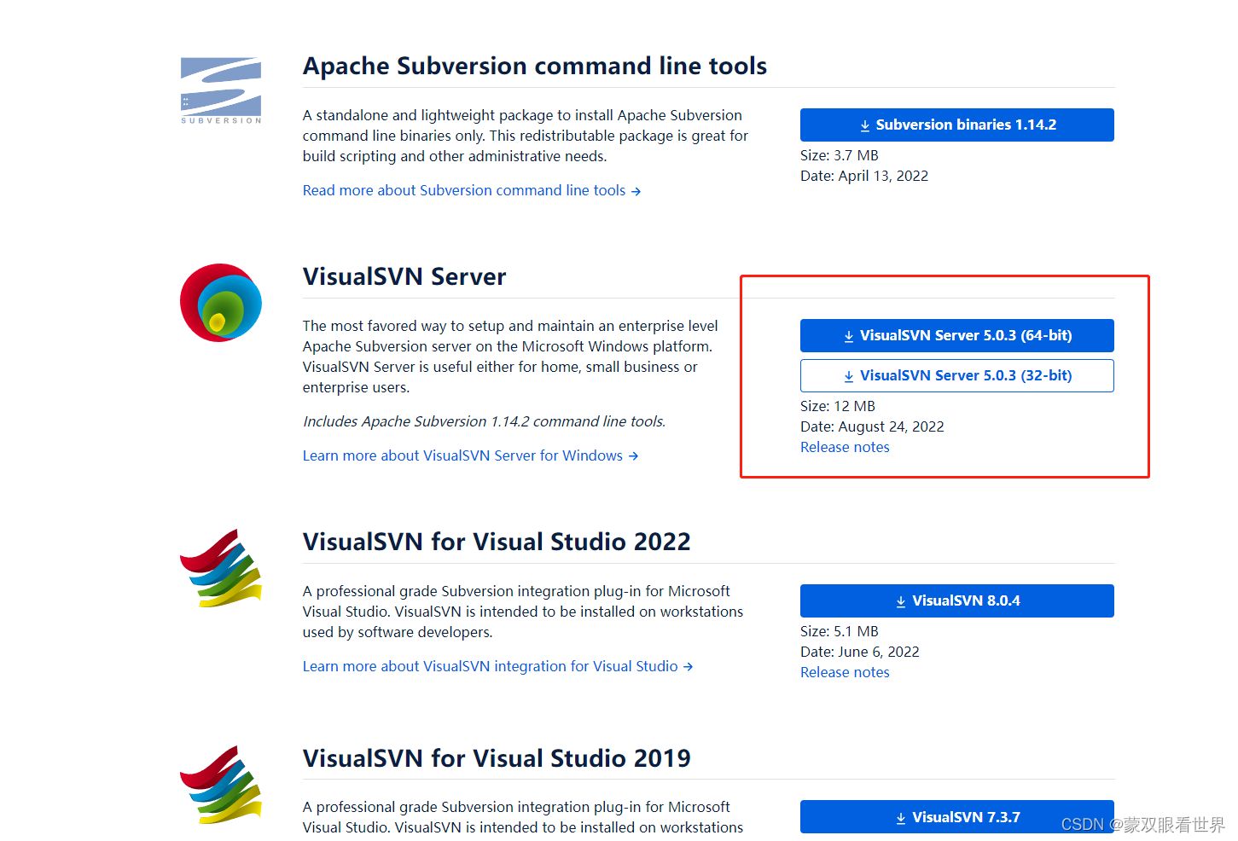This screenshot has height=841, width=1238.
Task: Download Subversion binaries 1.14.2
Action: click(956, 125)
